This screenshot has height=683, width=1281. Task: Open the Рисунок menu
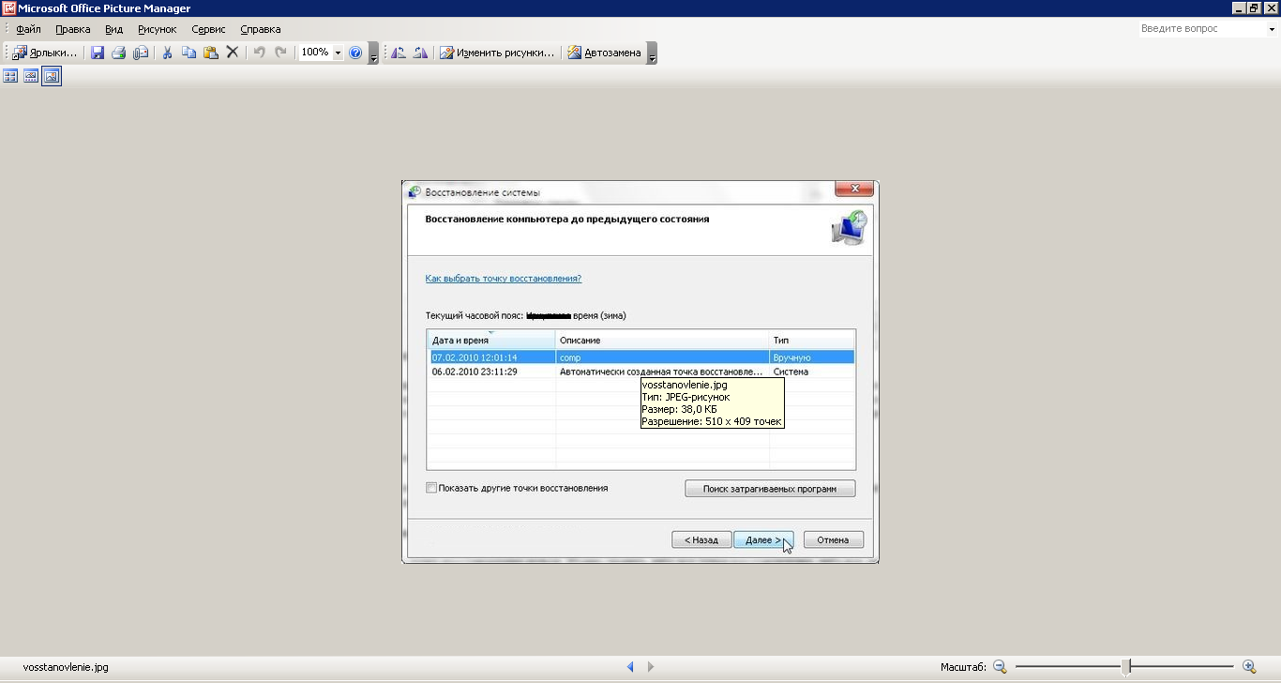(x=157, y=29)
